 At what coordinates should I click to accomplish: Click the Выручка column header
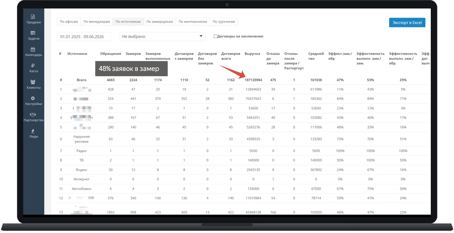(252, 54)
